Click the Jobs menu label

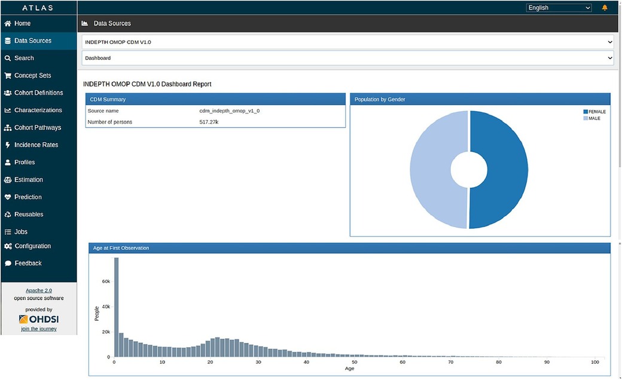[x=21, y=232]
